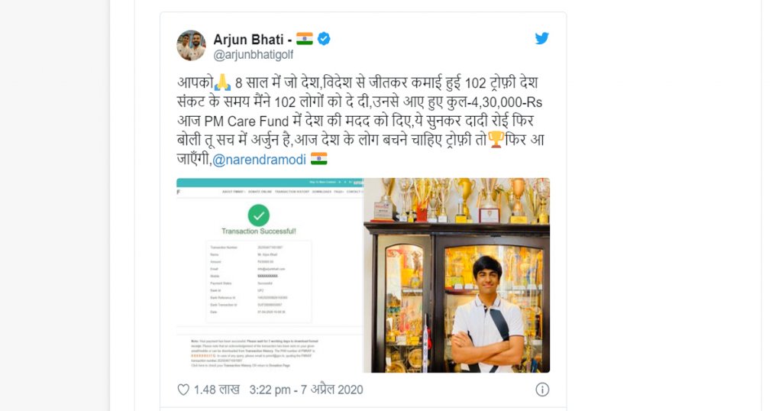
Task: Open the 3:22 pm - 7 अप्रैल 2020 timestamp
Action: [306, 390]
